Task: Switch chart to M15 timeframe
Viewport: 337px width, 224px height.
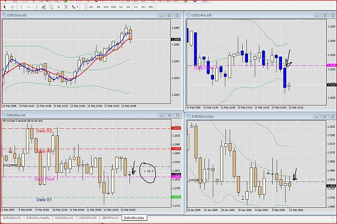Action: tap(106, 7)
